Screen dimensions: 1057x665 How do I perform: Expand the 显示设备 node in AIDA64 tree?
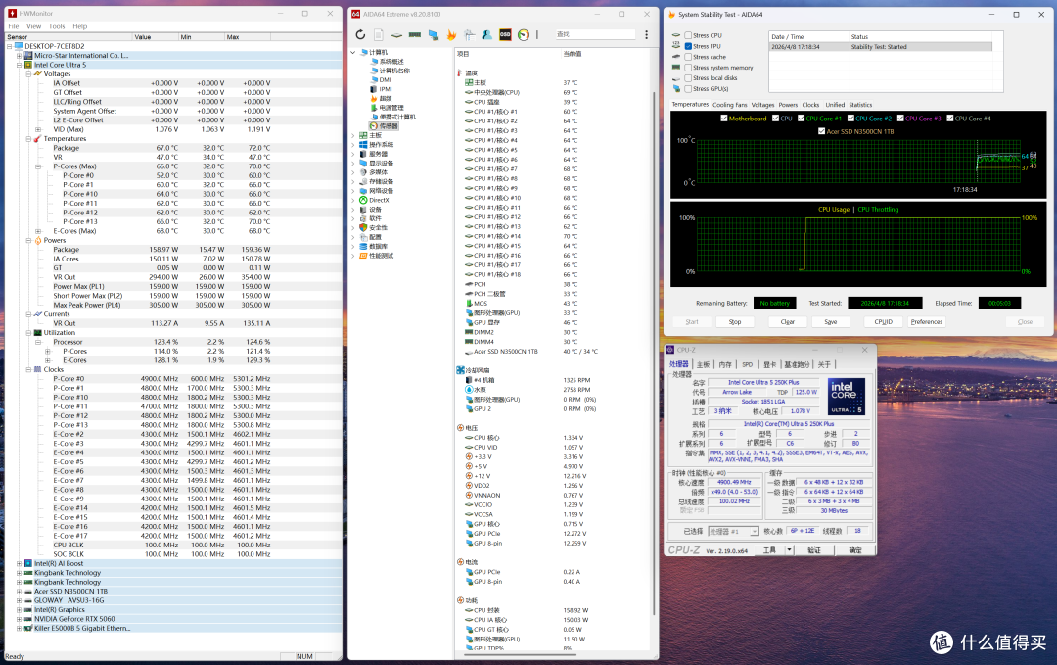pyautogui.click(x=352, y=164)
